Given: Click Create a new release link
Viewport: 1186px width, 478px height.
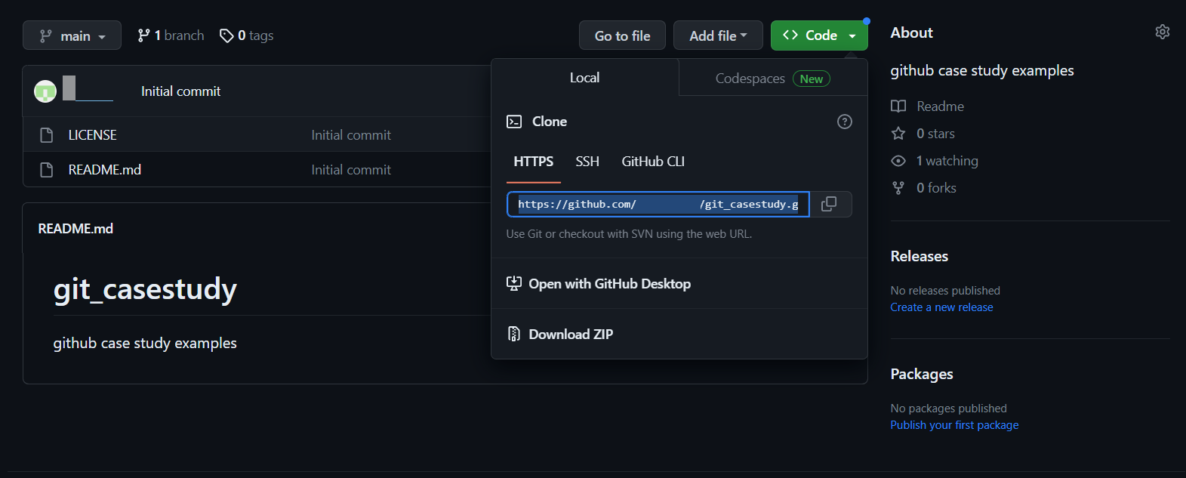Looking at the screenshot, I should pos(941,307).
